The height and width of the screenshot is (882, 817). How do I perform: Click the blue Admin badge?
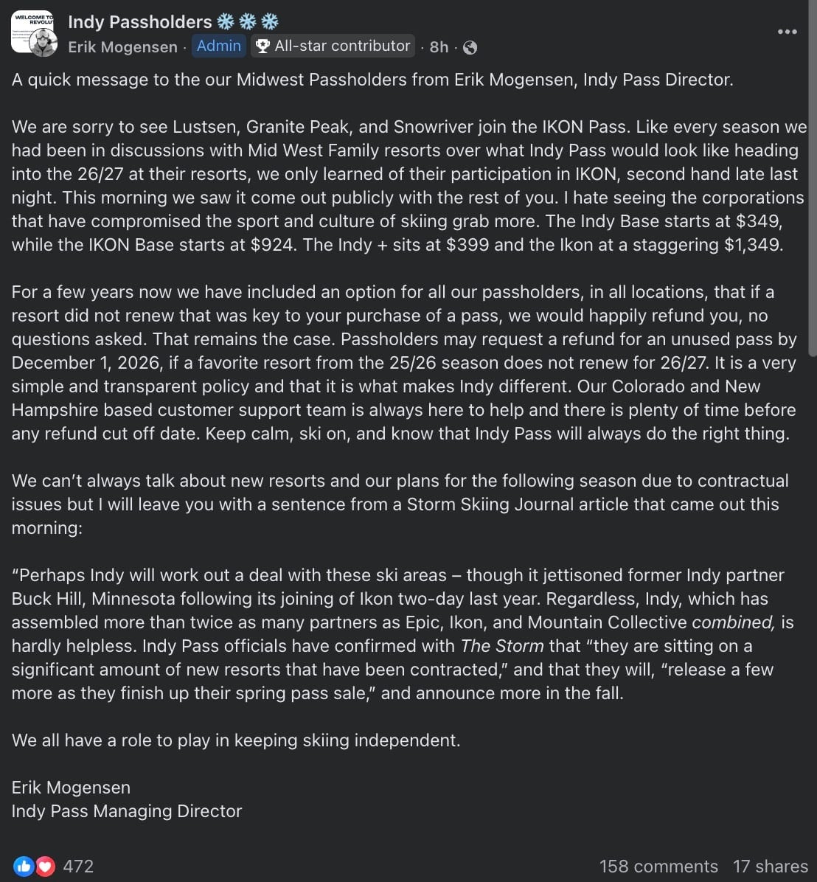(218, 46)
